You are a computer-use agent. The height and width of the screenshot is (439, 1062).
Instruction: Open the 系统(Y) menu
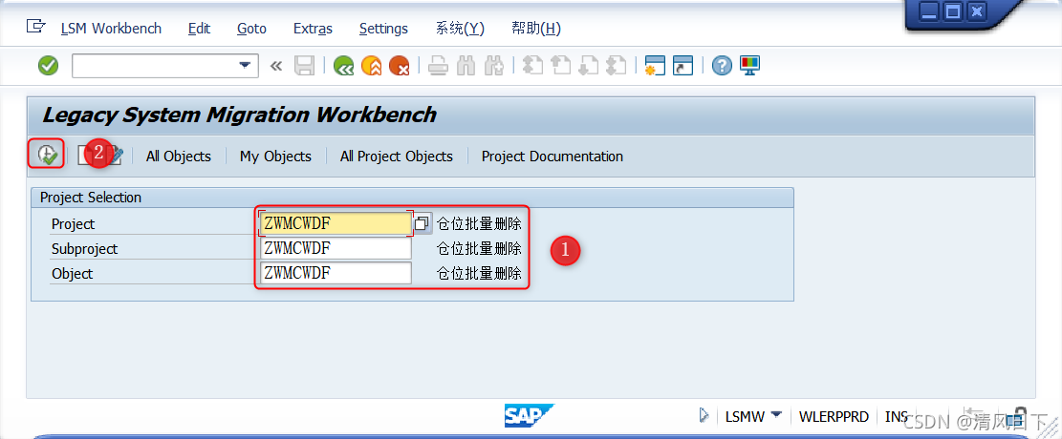pyautogui.click(x=460, y=29)
